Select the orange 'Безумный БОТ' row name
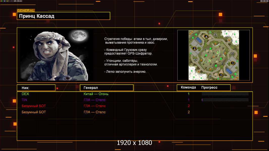The height and width of the screenshot is (151, 269). click(x=34, y=112)
